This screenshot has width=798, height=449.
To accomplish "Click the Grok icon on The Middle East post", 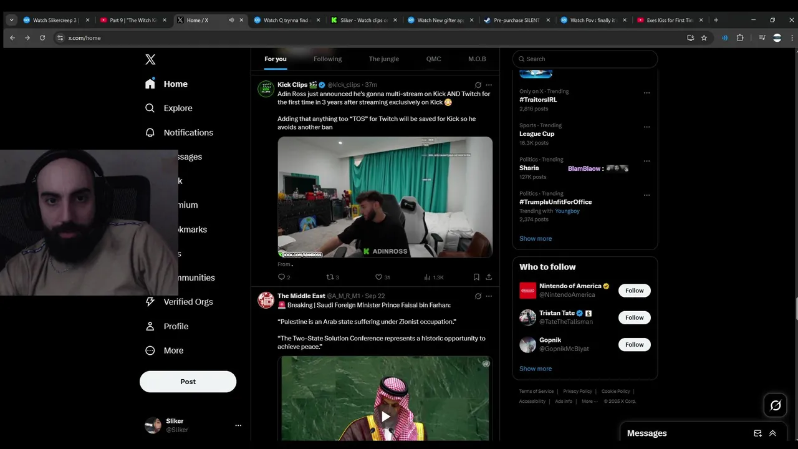I will [x=478, y=296].
